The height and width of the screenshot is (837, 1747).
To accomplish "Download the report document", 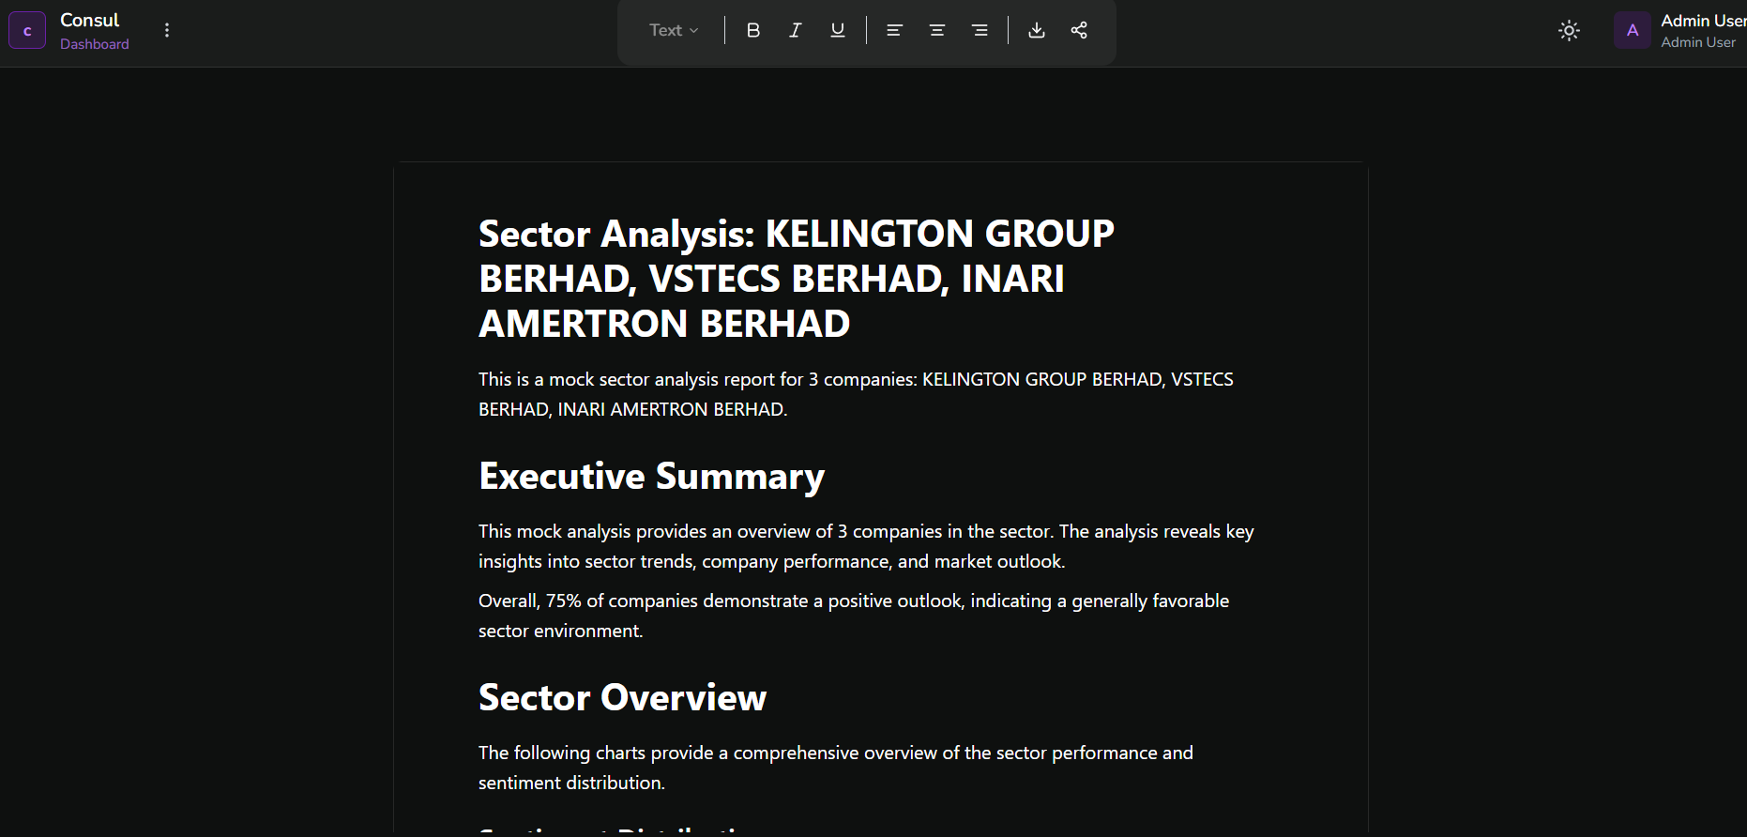I will [x=1036, y=30].
